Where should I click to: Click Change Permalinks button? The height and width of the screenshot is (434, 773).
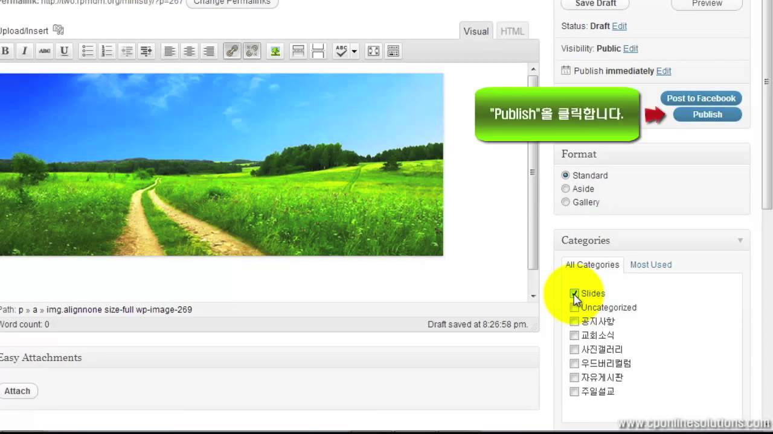(x=233, y=3)
